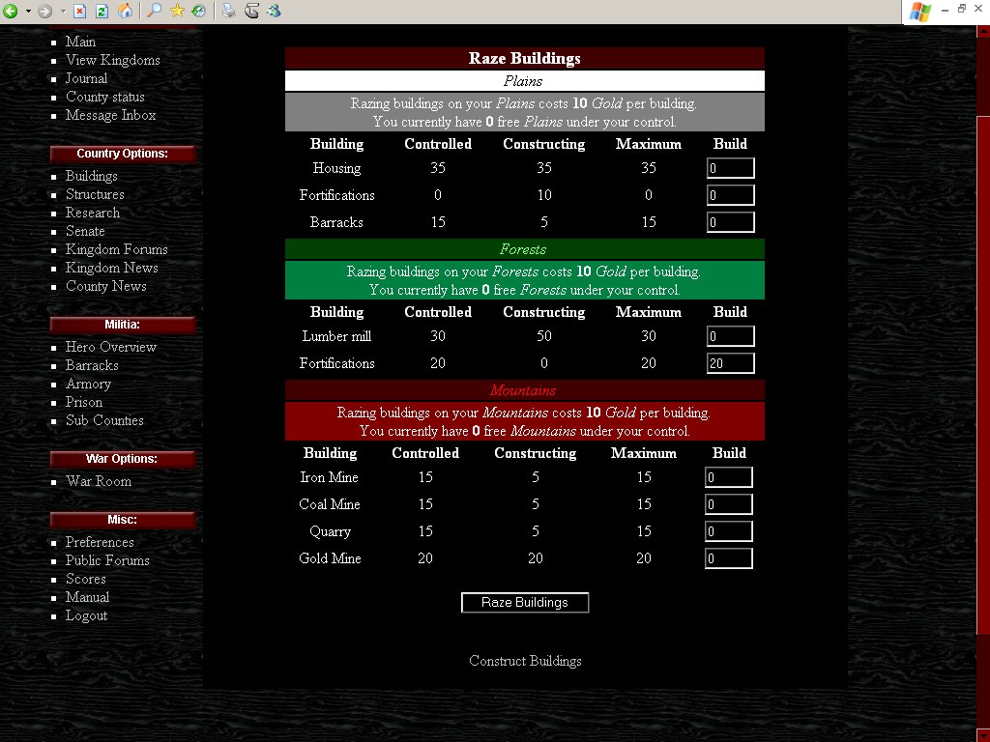Open the Hero Overview link
990x742 pixels.
click(x=110, y=347)
